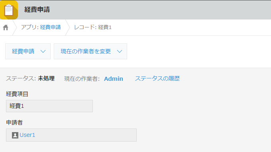271x152 pixels.
Task: Select the レコード: 経費1 breadcrumb item
Action: click(93, 27)
